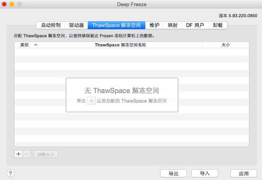Add a new ThawSpace with plus button

[18, 154]
